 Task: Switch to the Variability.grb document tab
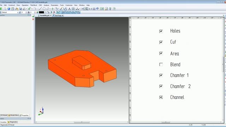[x=44, y=16]
